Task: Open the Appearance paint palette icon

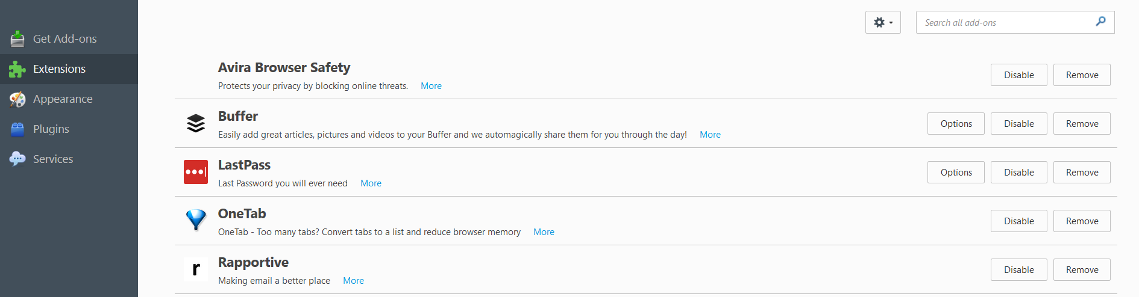Action: tap(17, 99)
